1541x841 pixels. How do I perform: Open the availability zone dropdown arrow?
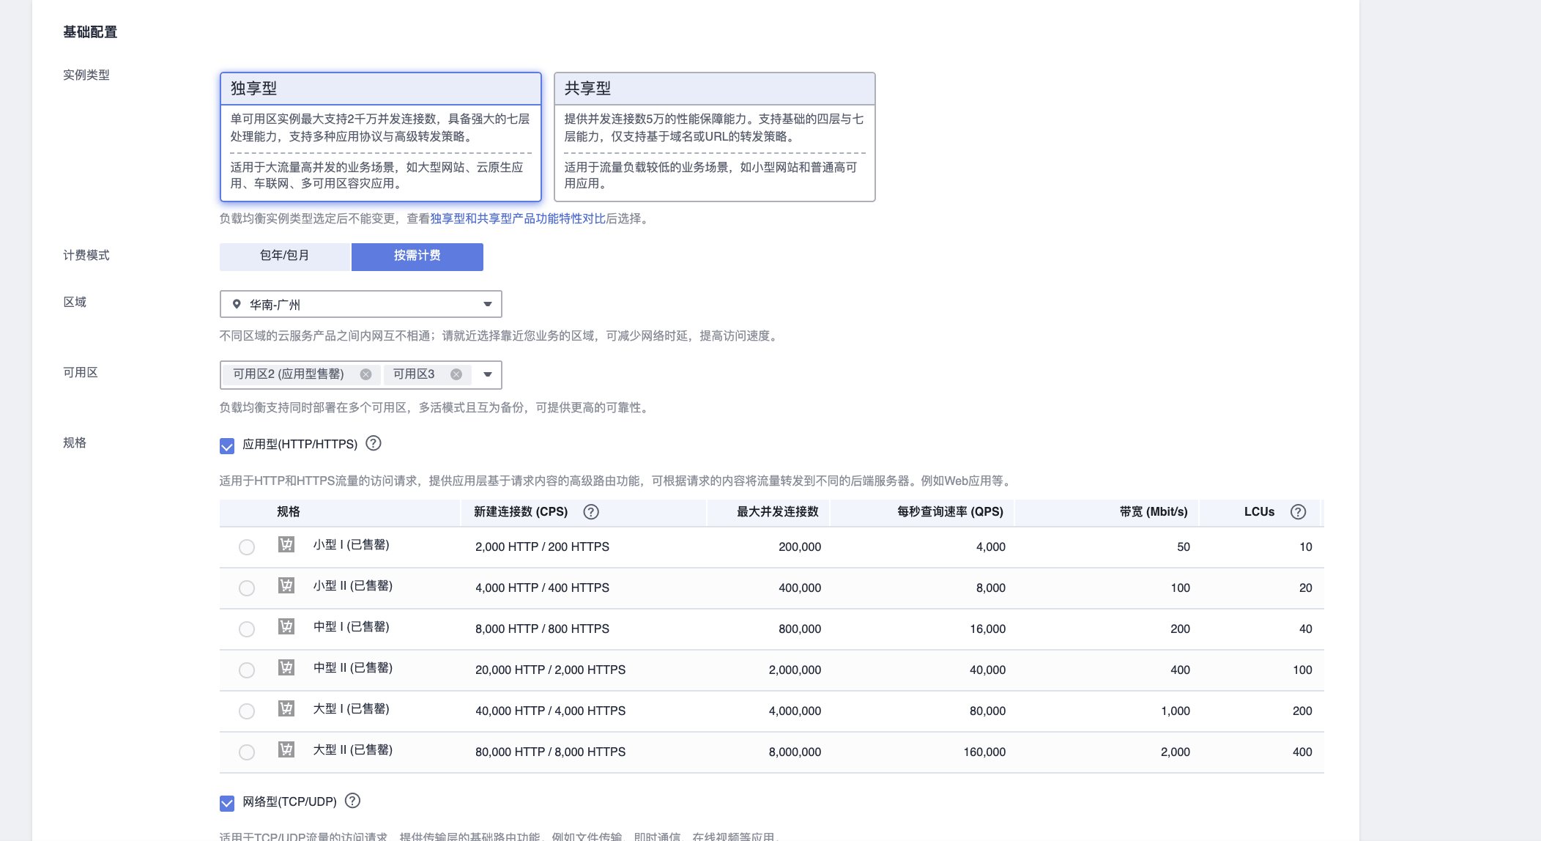point(487,376)
